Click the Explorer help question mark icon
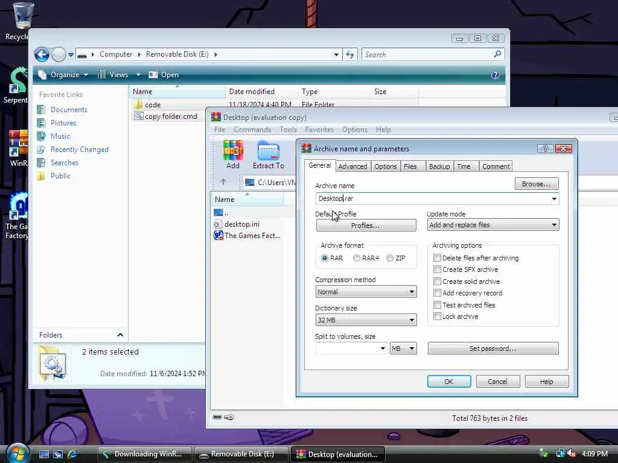 [495, 75]
